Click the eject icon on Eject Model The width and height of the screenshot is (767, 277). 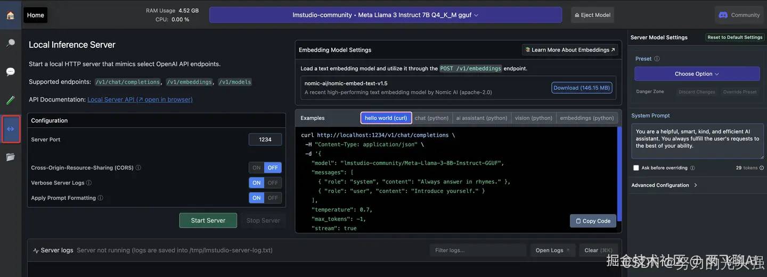pos(577,15)
